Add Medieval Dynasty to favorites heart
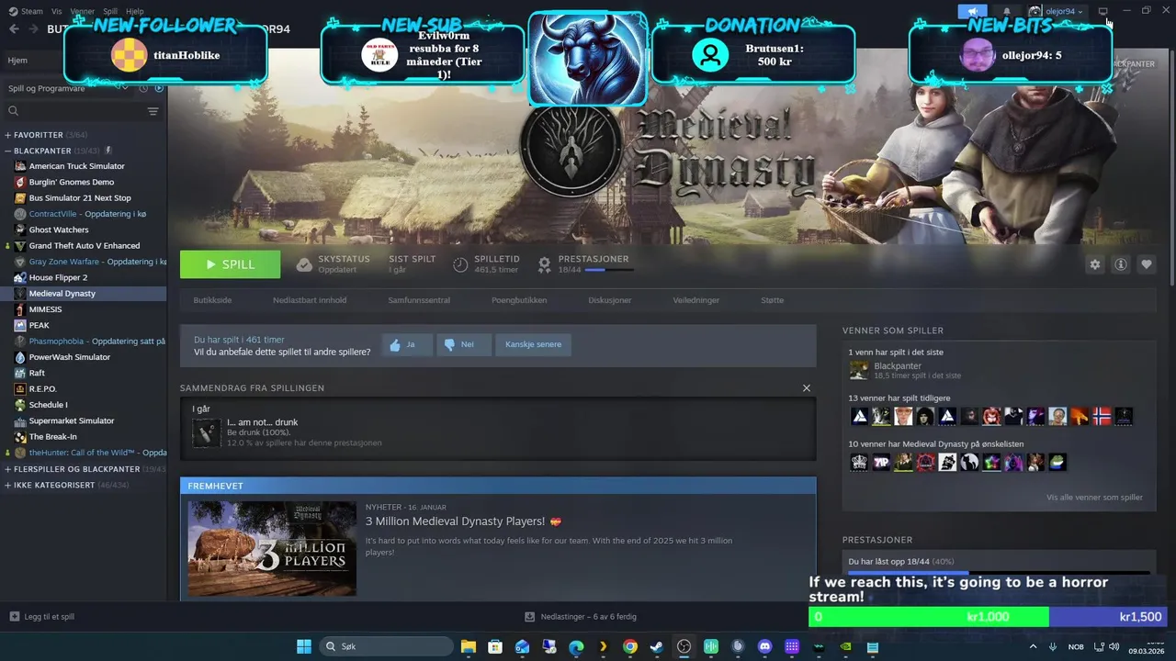This screenshot has height=661, width=1176. point(1147,264)
